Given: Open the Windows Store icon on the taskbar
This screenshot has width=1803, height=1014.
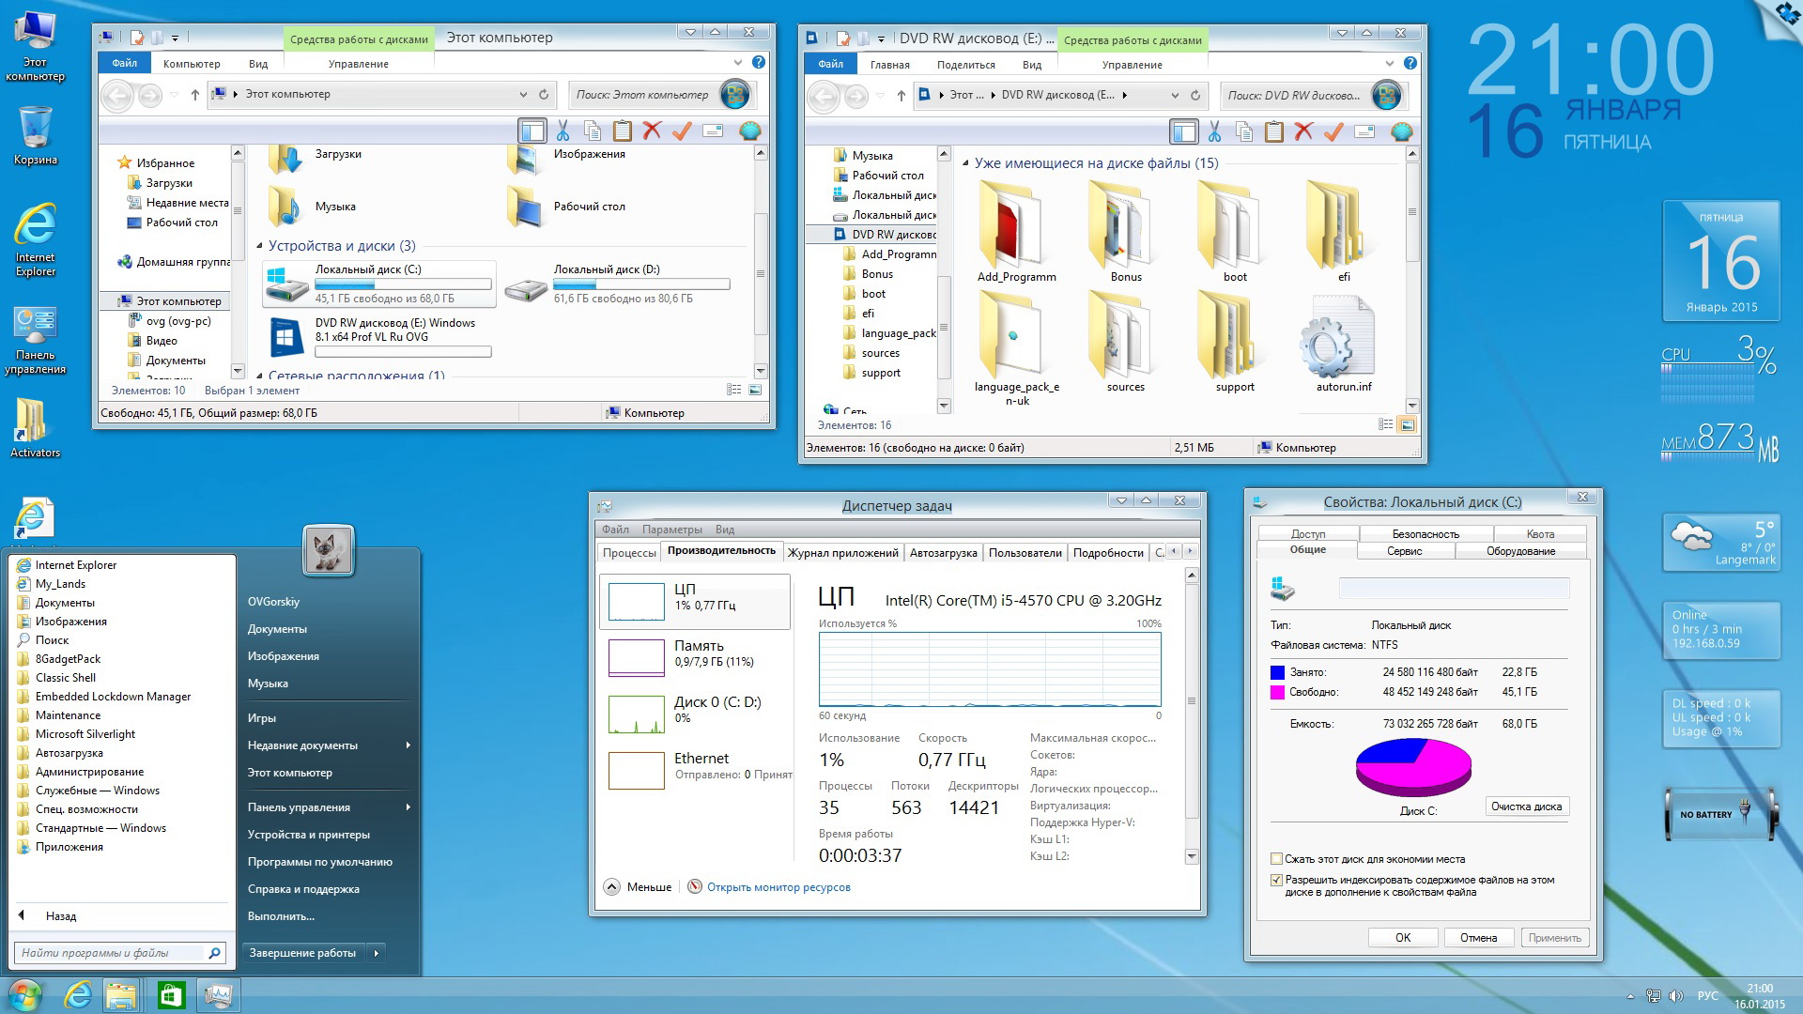Looking at the screenshot, I should tap(171, 995).
